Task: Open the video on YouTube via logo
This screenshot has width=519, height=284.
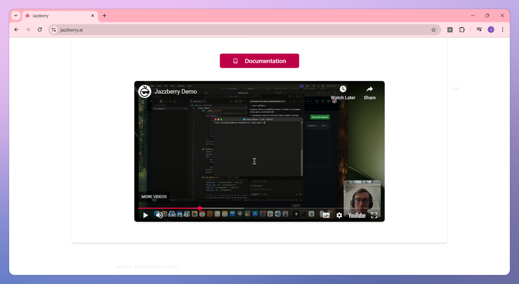Action: click(357, 215)
